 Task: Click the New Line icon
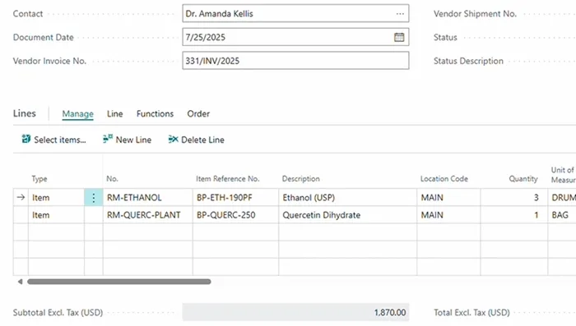[108, 139]
